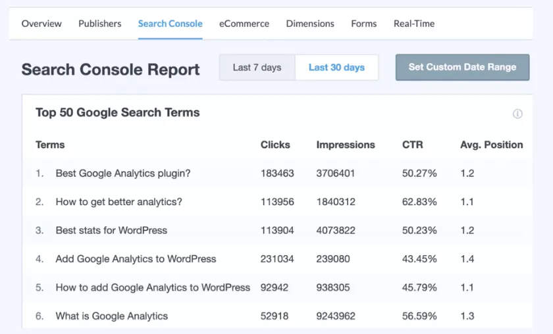Click the clicks value 183463
The height and width of the screenshot is (334, 553).
277,174
